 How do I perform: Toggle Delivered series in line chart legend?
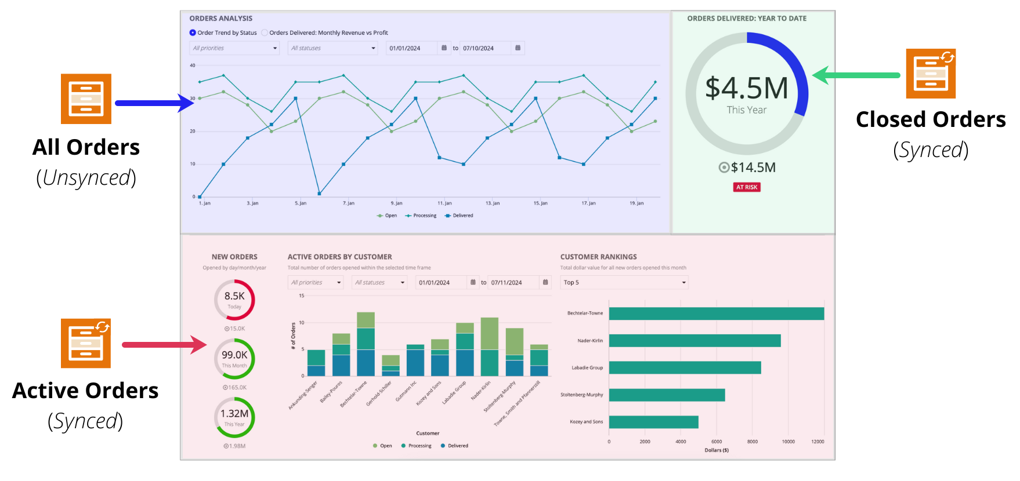coord(458,216)
